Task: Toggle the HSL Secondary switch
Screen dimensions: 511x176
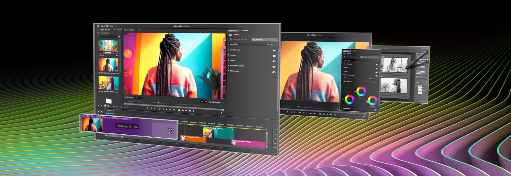Action: (274, 72)
